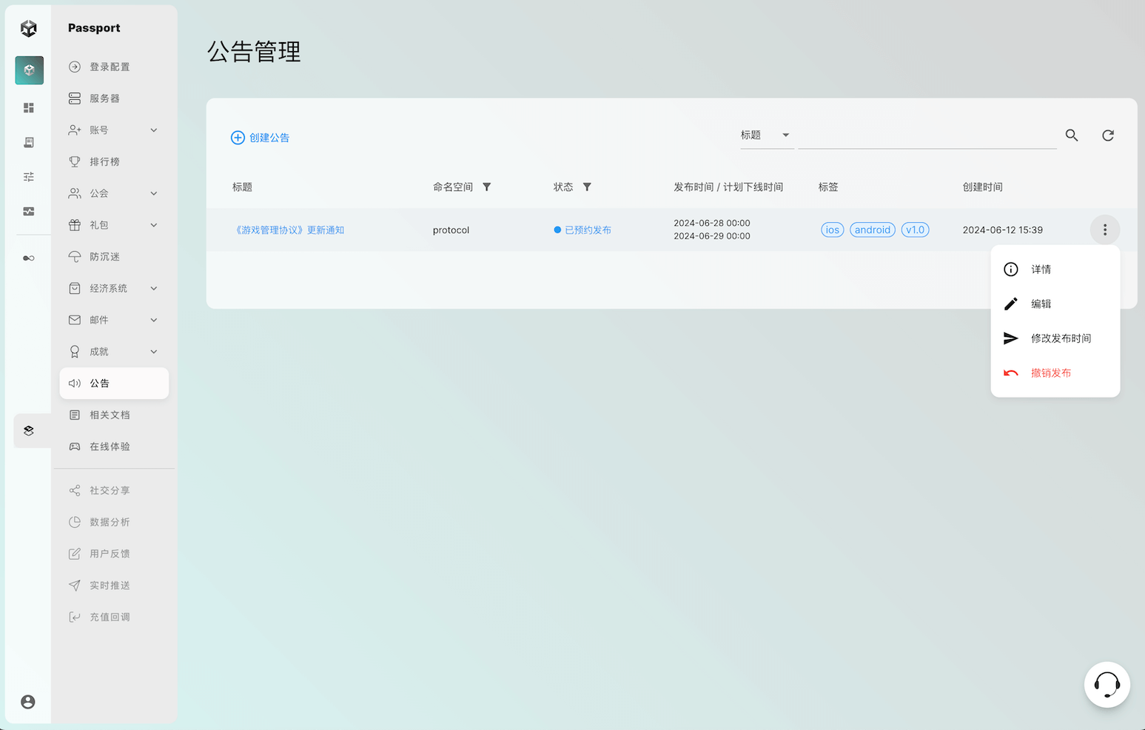Select 详情 from the context menu
Viewport: 1145px width, 730px height.
[1041, 269]
